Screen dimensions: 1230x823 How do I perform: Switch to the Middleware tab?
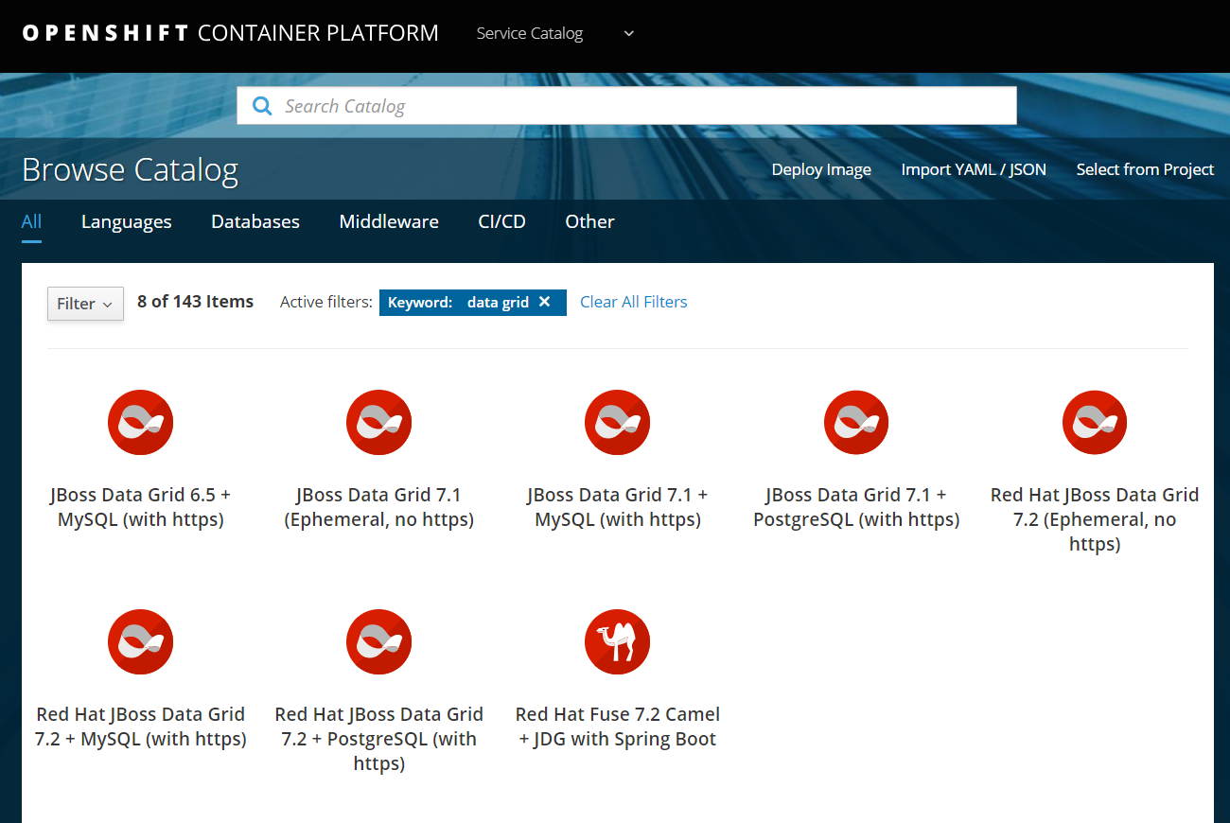pos(389,221)
